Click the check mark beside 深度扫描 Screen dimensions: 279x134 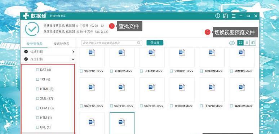tap(26, 59)
